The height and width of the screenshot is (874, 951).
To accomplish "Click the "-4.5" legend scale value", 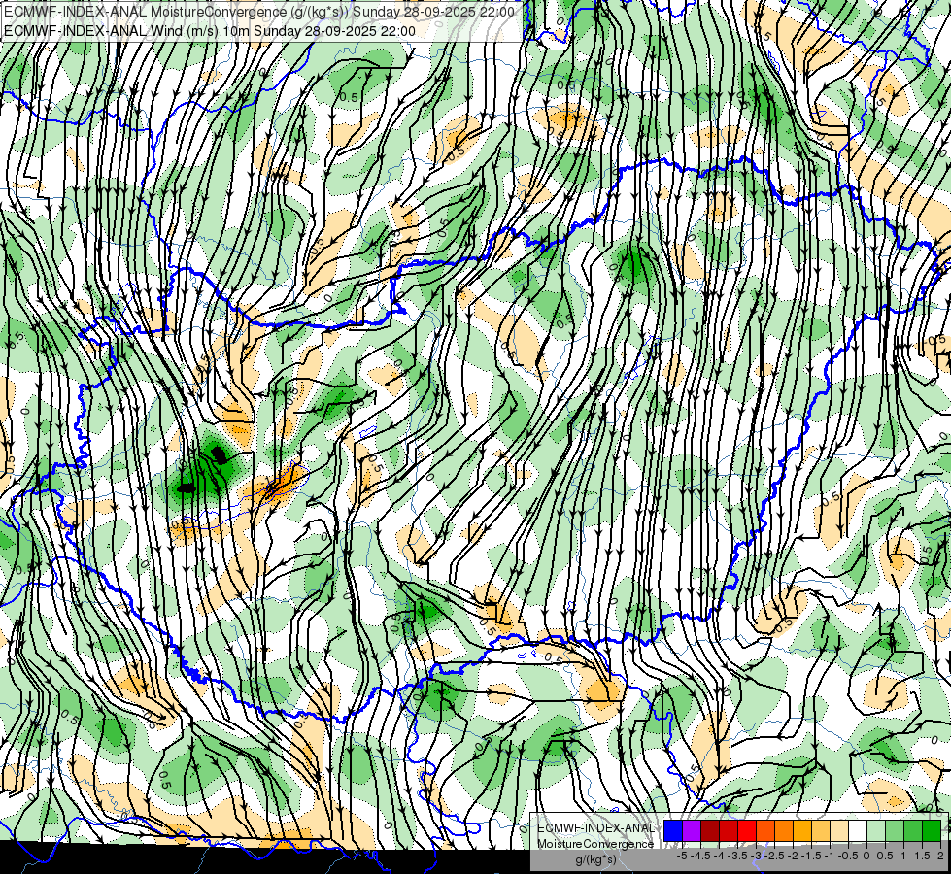I will point(700,856).
